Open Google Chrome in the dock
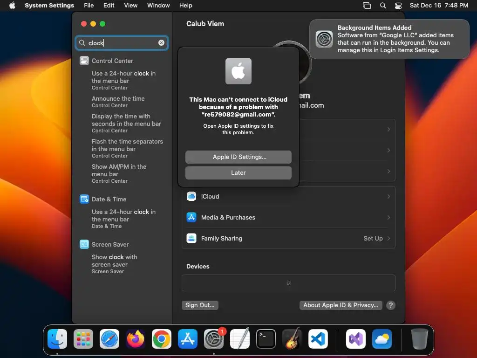Image resolution: width=477 pixels, height=358 pixels. 162,339
